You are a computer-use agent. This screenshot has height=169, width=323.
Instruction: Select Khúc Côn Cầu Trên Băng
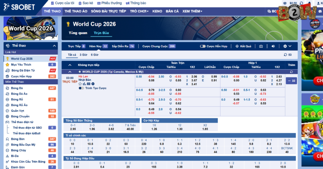(28, 161)
